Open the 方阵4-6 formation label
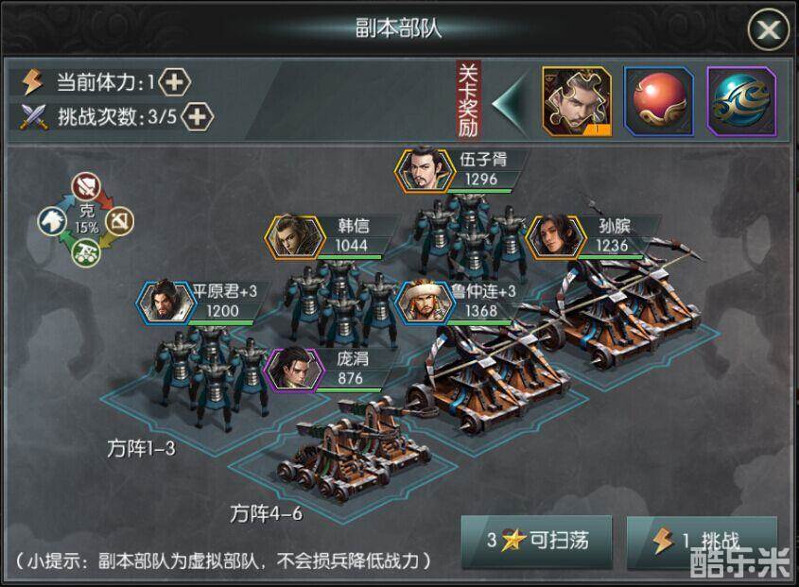Screen dimensions: 799x587 click(x=266, y=513)
